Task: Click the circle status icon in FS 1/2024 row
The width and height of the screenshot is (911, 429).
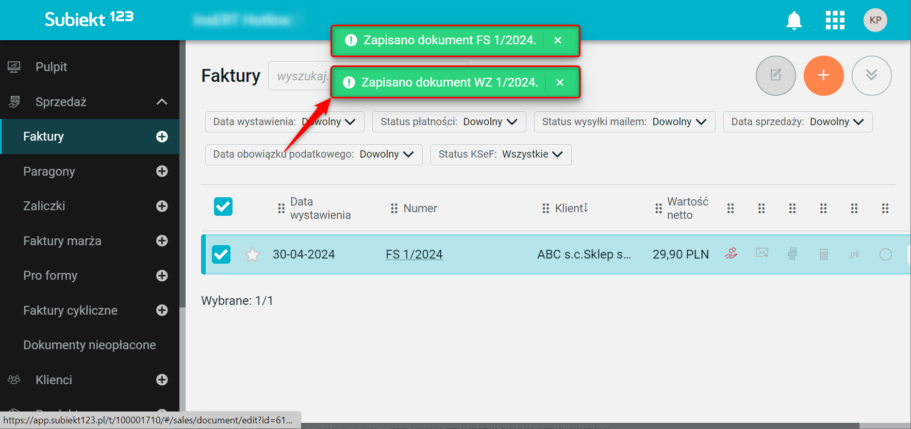Action: [x=886, y=254]
